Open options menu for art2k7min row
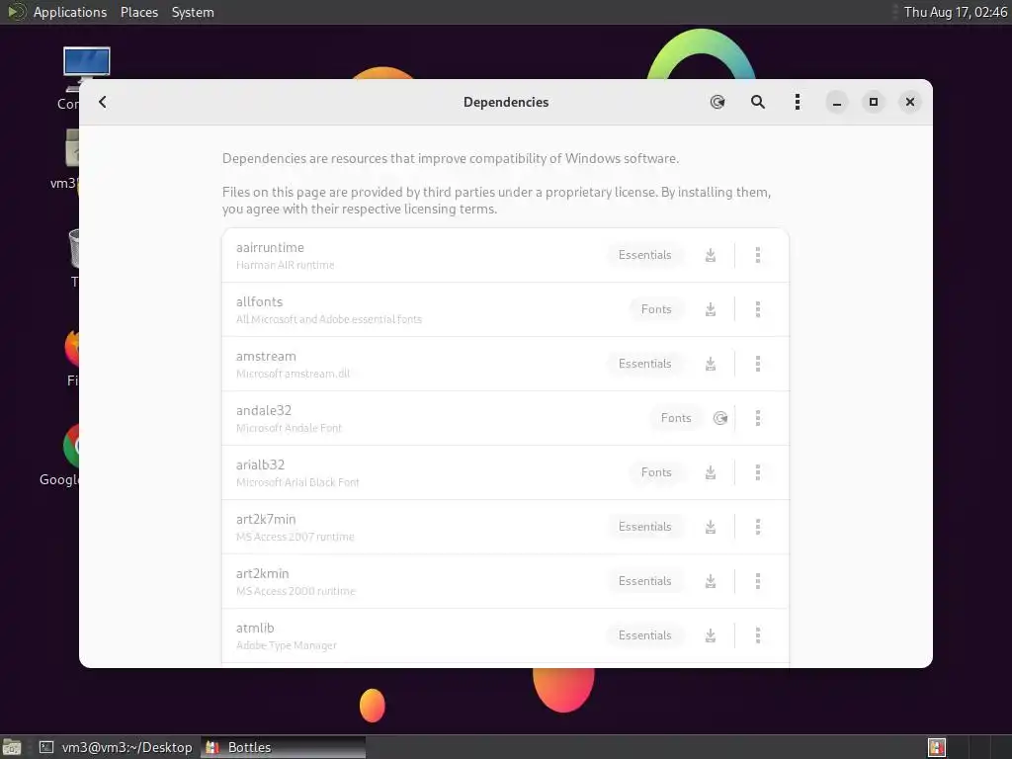Screen dimensions: 1012x759 coord(758,527)
